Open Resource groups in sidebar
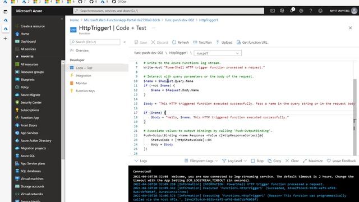Image resolution: width=359 pixels, height=202 pixels. 29,72
